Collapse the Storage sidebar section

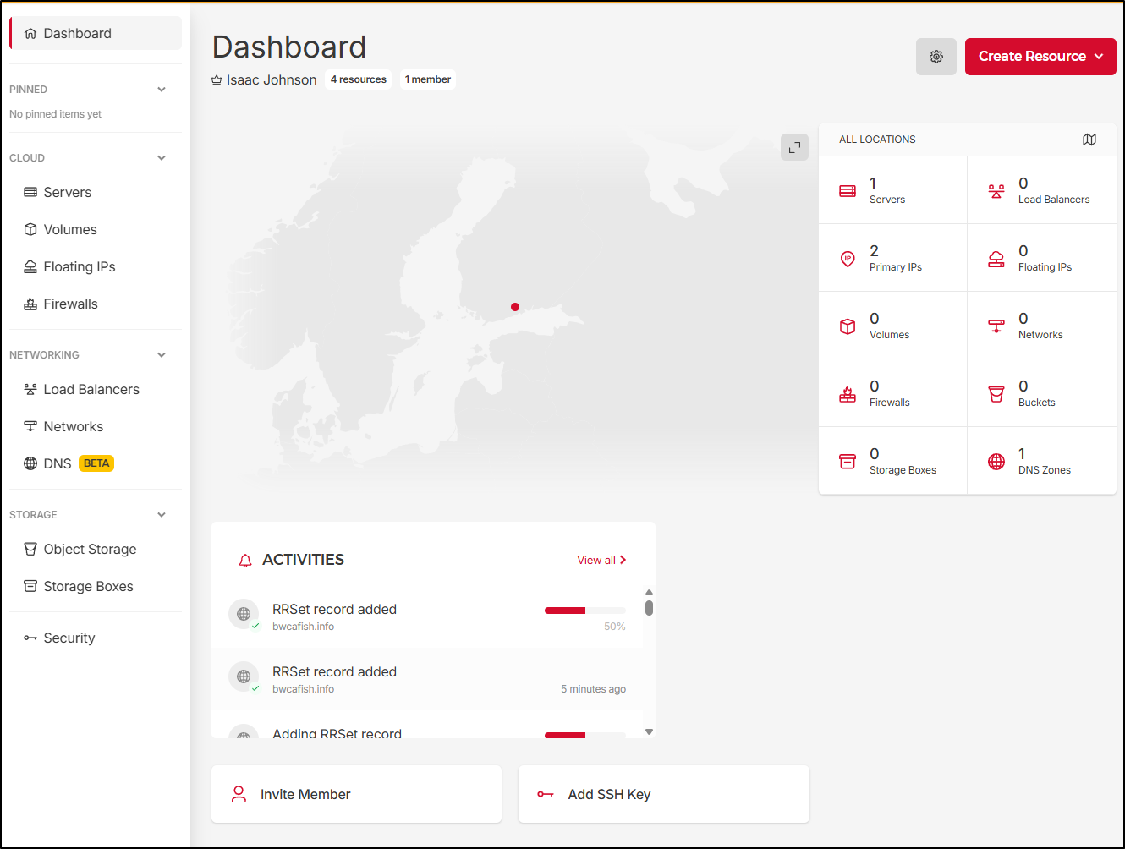click(x=162, y=515)
